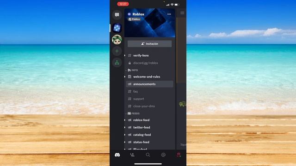
Task: Tap the hamburger members list icon
Action: pyautogui.click(x=182, y=13)
